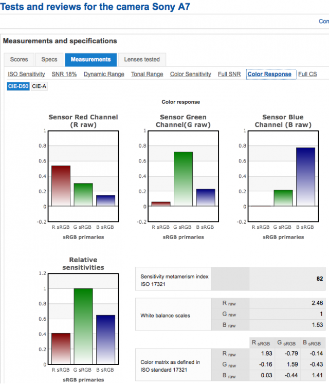This screenshot has width=329, height=384.
Task: Open the Full CS link
Action: pyautogui.click(x=307, y=74)
